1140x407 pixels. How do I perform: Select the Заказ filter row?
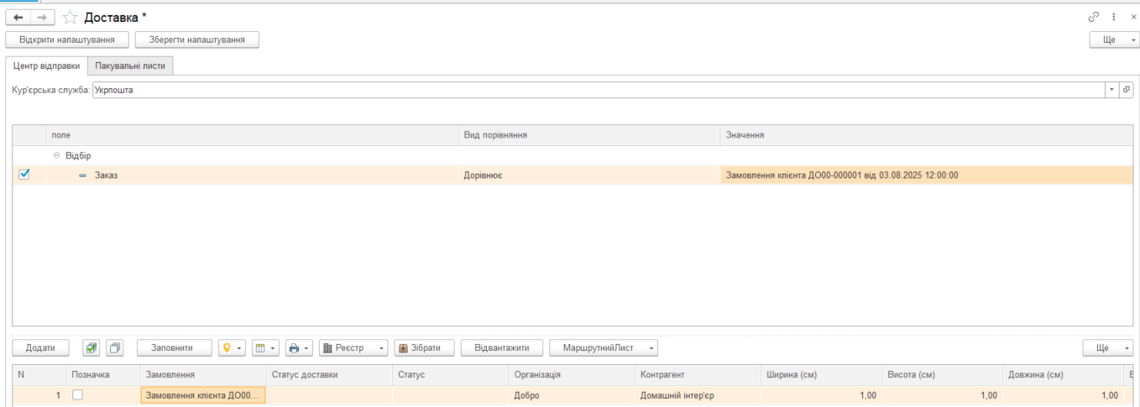coord(573,175)
